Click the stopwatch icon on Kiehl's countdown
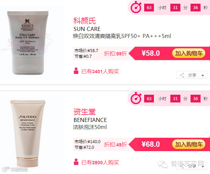Screen dimensions: 210x174 click(136, 7)
